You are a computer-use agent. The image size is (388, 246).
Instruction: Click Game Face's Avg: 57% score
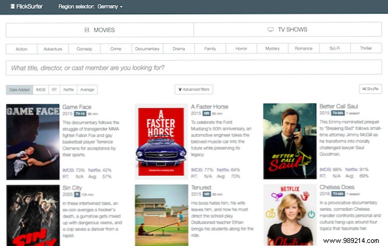100,176
